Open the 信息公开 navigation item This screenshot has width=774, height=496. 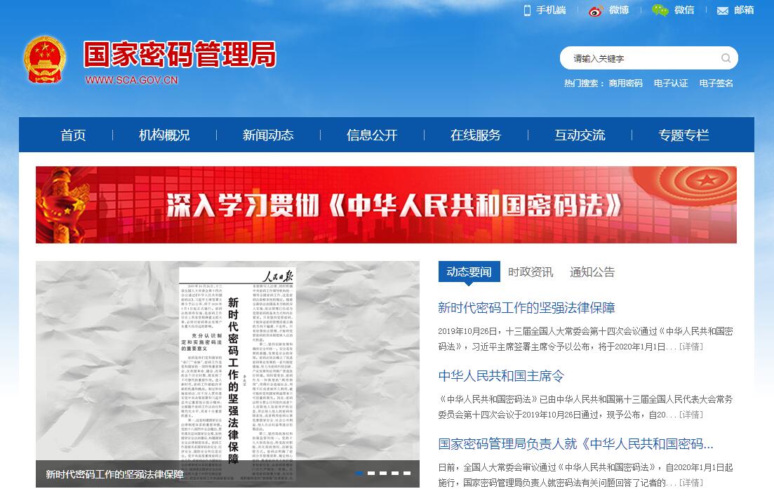point(372,135)
